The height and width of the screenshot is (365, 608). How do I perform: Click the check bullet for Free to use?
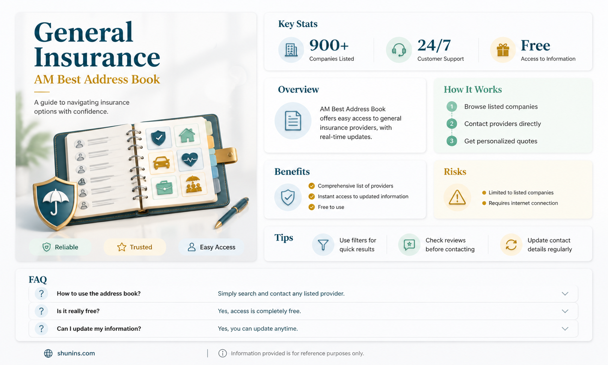tap(312, 207)
